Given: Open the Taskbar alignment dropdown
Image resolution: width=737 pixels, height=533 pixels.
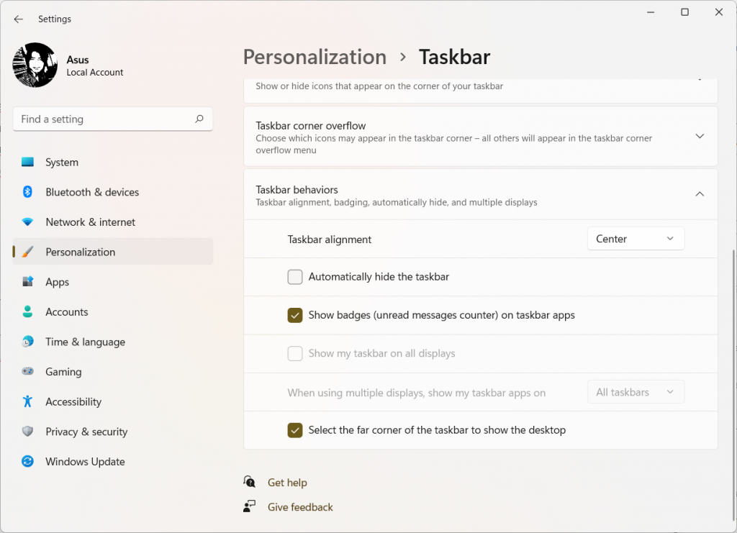Looking at the screenshot, I should 636,238.
